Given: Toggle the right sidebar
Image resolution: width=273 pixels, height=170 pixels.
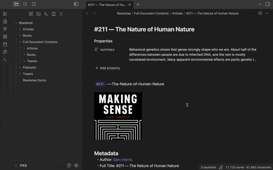Looking at the screenshot, I should pos(268,4).
